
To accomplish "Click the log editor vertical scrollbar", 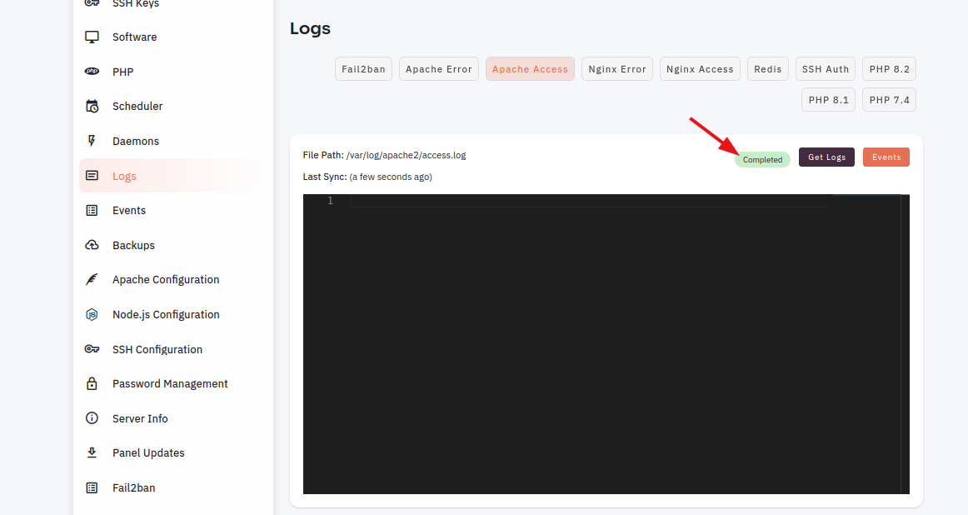I will pyautogui.click(x=905, y=344).
